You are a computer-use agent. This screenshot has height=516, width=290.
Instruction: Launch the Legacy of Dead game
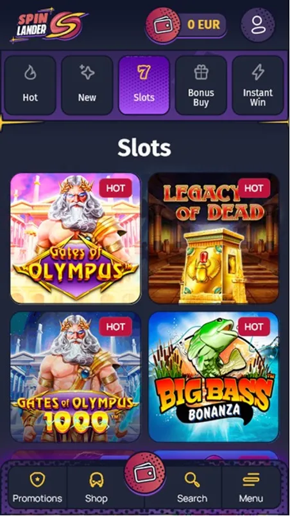click(x=214, y=238)
